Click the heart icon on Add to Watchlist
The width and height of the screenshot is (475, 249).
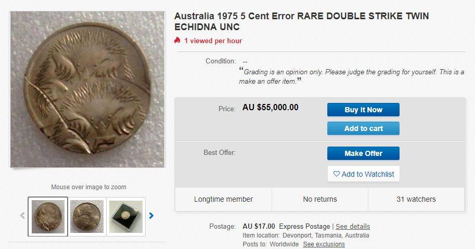pyautogui.click(x=336, y=174)
